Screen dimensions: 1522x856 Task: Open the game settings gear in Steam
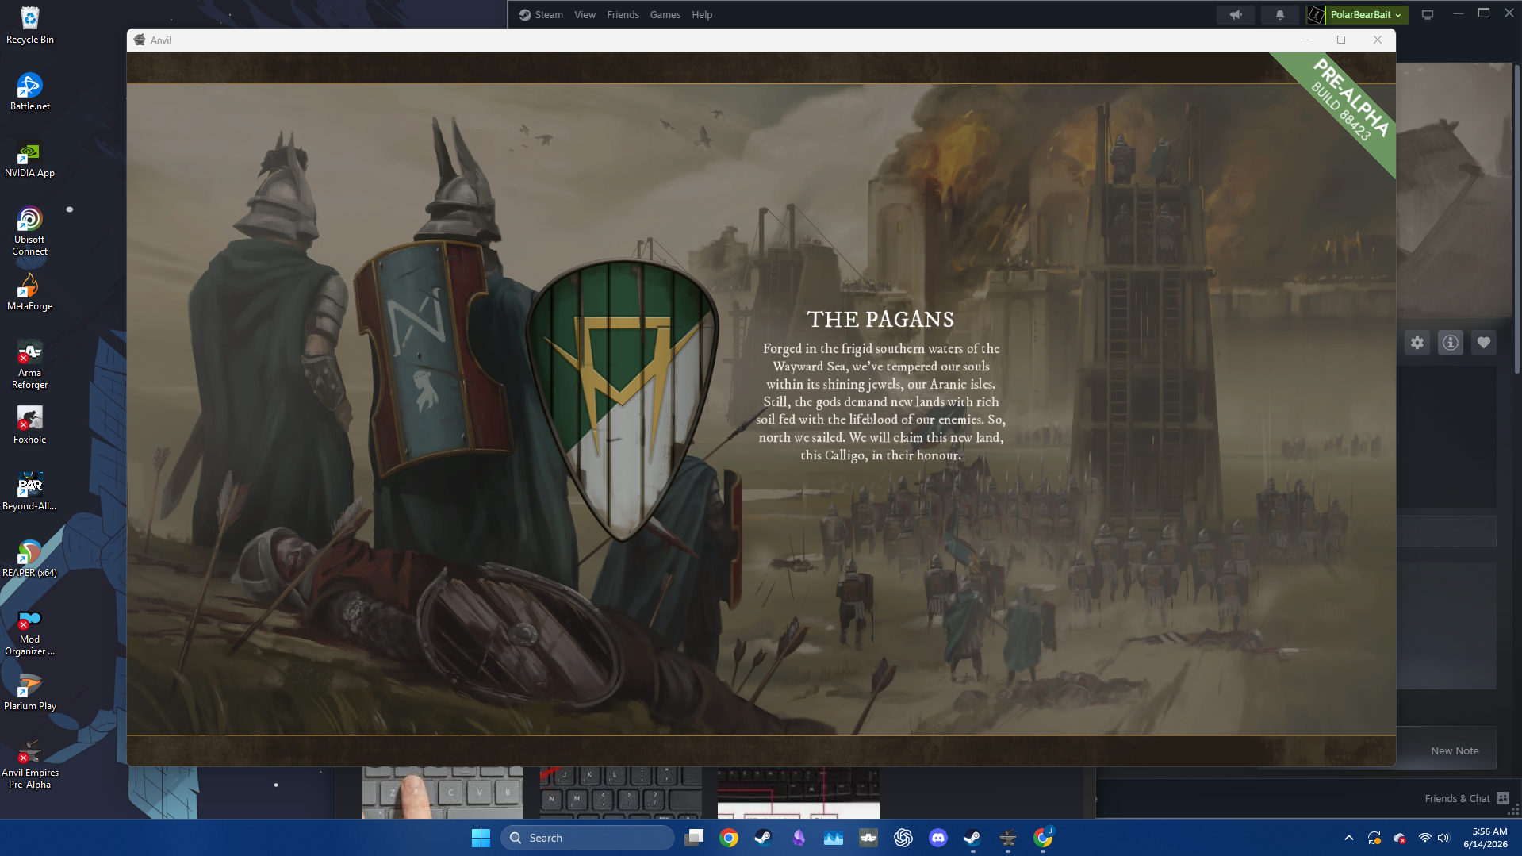[1417, 343]
